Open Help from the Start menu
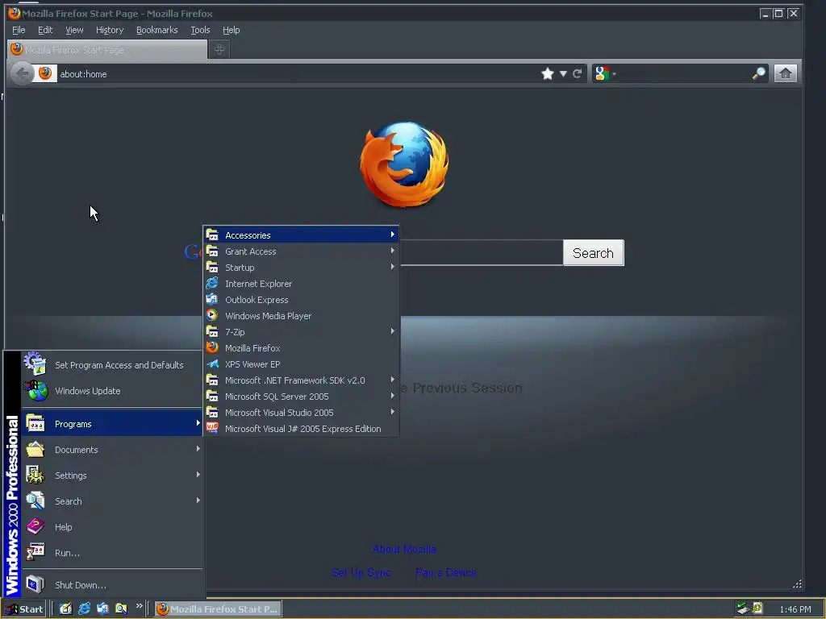 (x=111, y=527)
